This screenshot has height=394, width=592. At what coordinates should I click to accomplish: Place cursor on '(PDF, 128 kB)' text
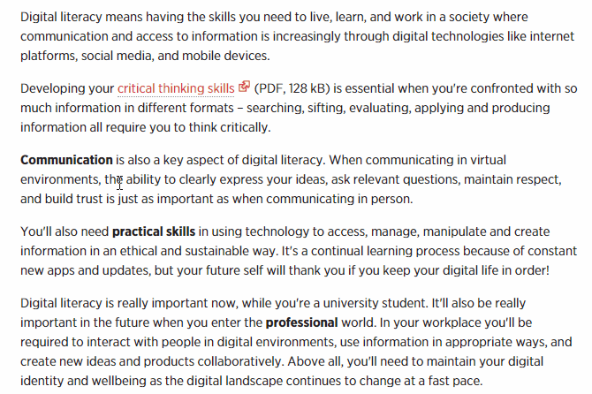[292, 88]
